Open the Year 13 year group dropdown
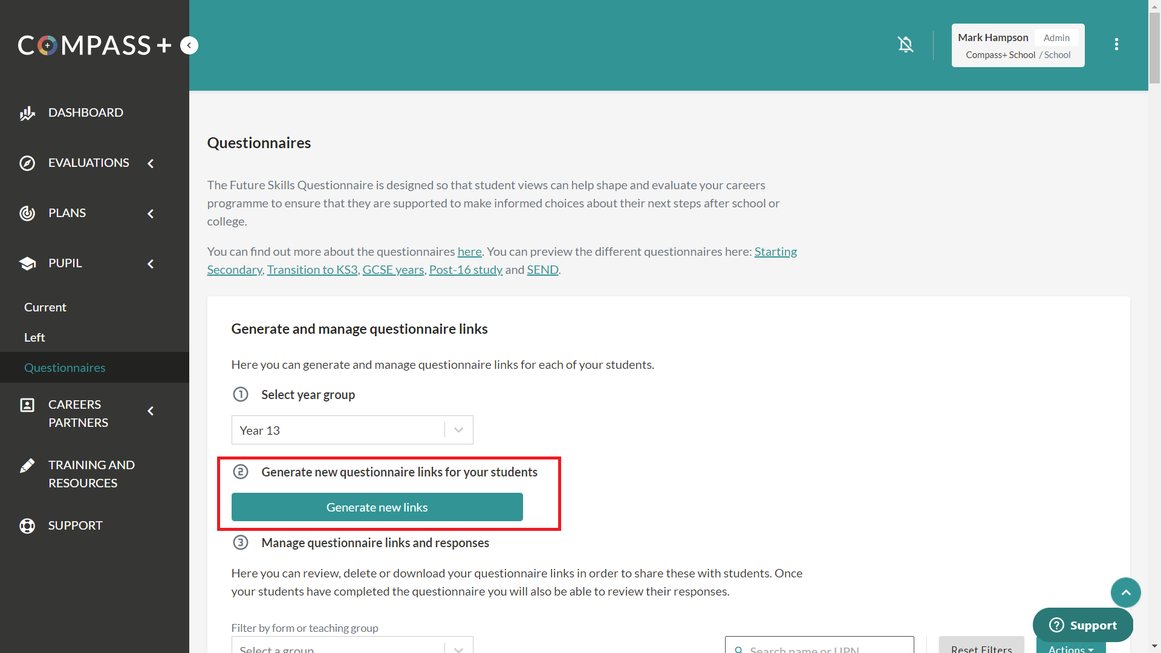The width and height of the screenshot is (1161, 653). [352, 430]
